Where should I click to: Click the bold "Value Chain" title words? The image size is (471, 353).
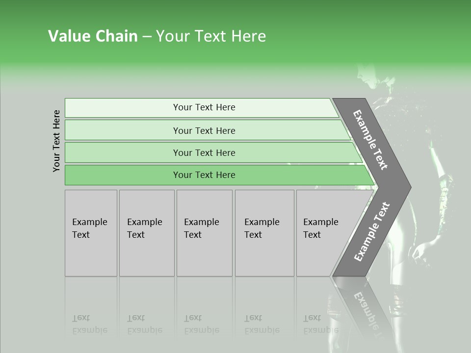(93, 36)
